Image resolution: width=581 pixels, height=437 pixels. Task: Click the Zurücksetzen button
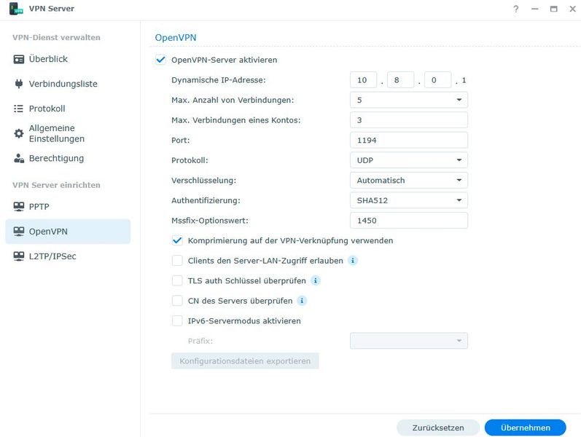click(x=439, y=428)
